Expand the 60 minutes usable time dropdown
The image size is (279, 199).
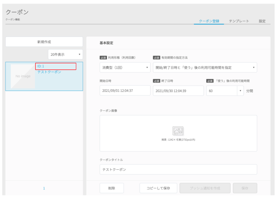(x=225, y=91)
